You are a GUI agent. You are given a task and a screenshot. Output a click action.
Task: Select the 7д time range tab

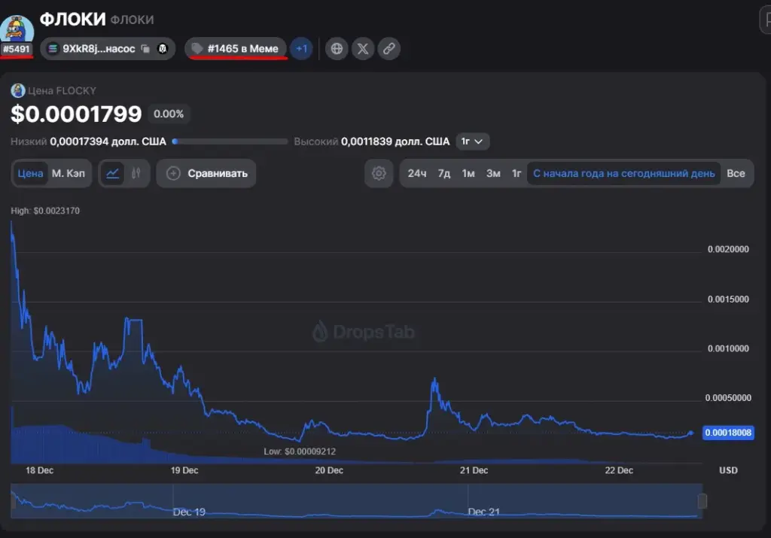coord(444,173)
